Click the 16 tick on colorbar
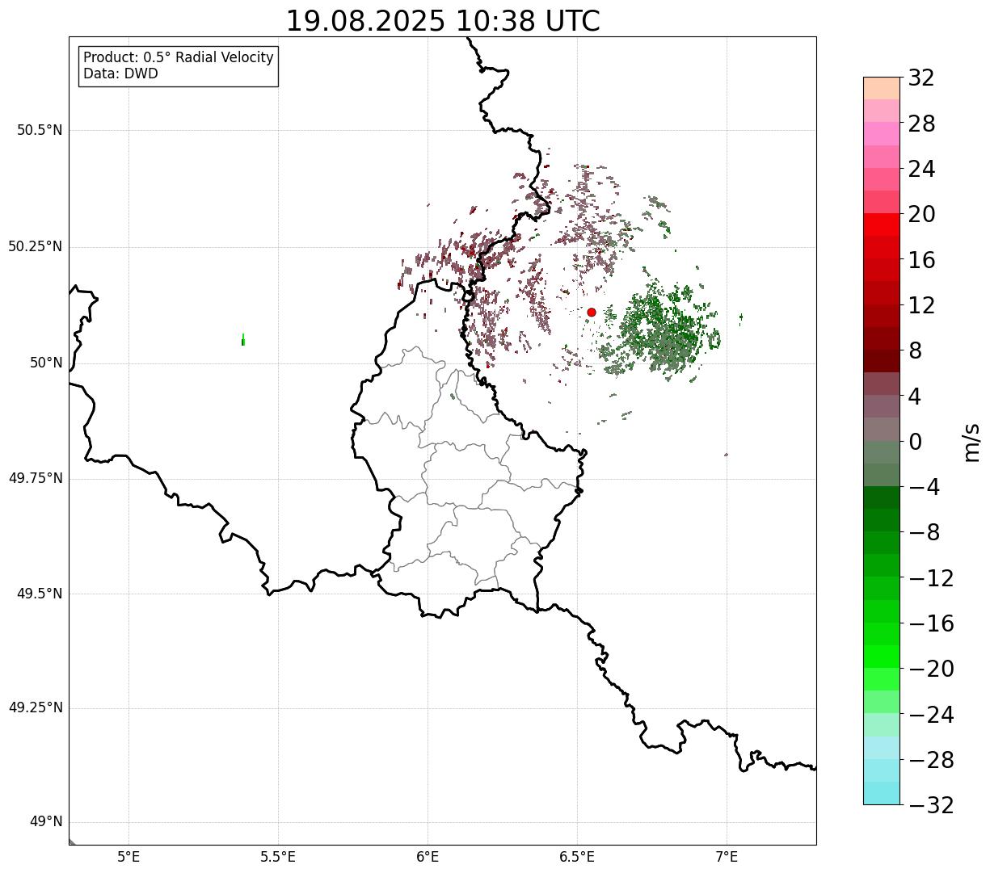990x873 pixels. tap(922, 260)
